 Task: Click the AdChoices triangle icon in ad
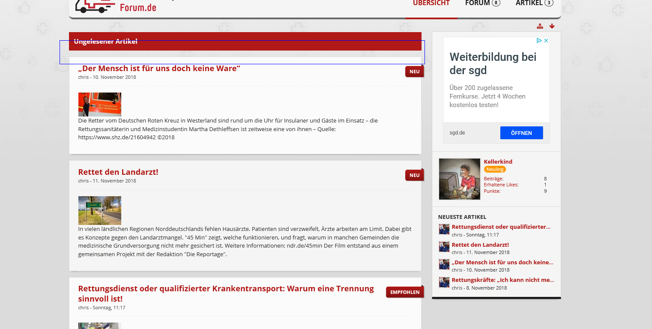(539, 41)
